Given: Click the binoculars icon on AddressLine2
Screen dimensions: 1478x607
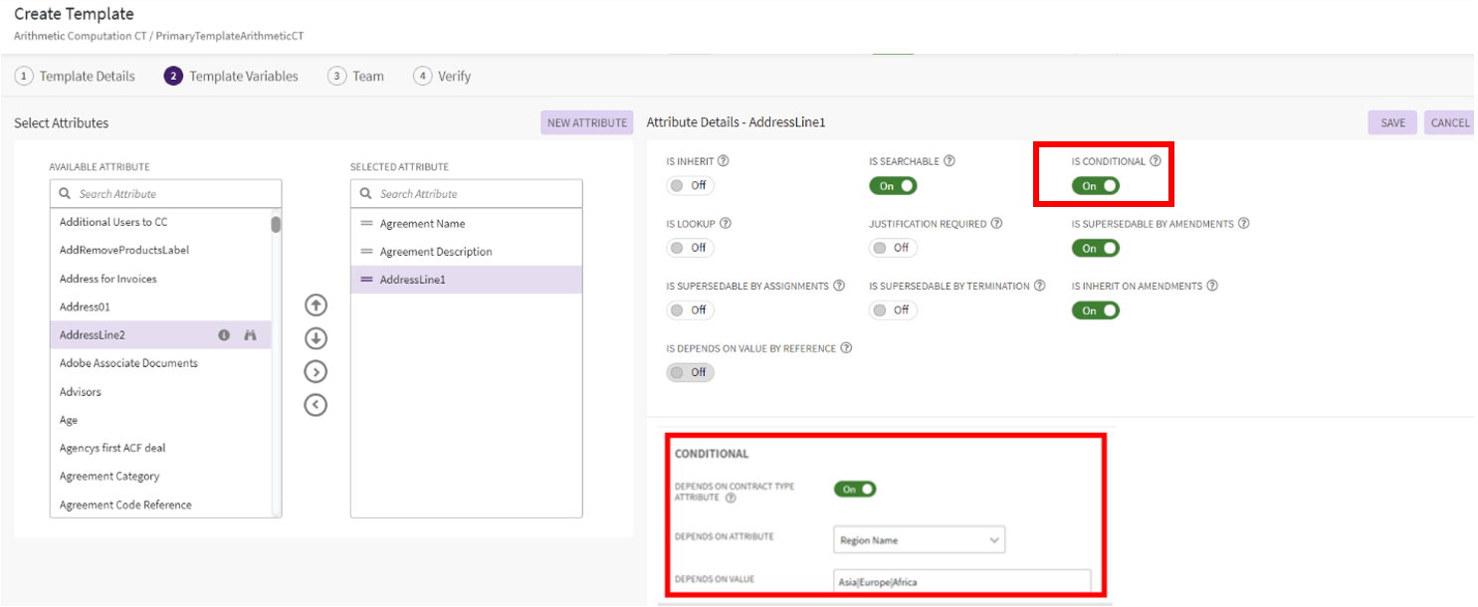Looking at the screenshot, I should pyautogui.click(x=251, y=335).
